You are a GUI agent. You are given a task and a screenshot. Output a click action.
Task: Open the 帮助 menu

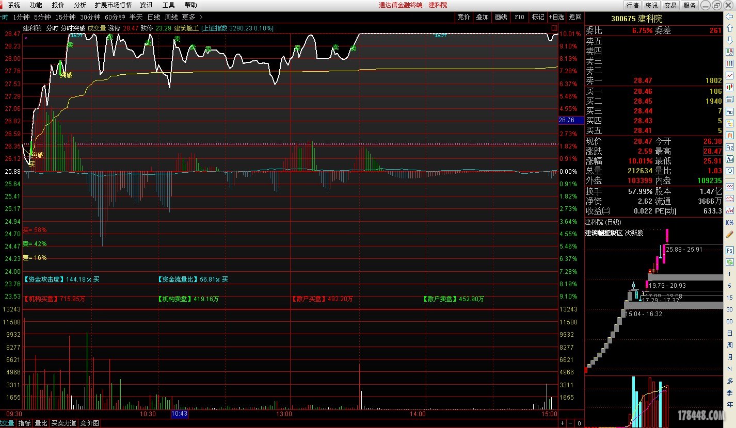(190, 5)
